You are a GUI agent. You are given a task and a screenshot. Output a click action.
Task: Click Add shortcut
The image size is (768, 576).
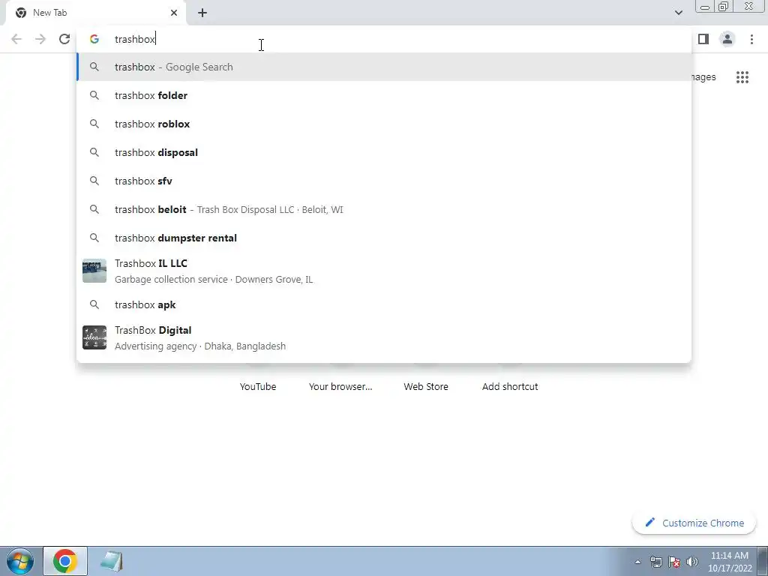[x=510, y=386]
